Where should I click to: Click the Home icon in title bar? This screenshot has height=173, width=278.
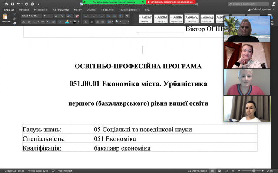point(6,3)
